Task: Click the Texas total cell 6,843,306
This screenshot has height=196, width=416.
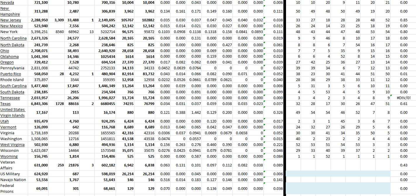Action: click(39, 104)
